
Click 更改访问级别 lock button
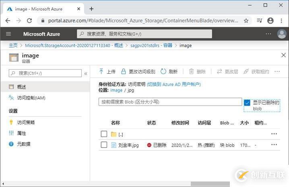click(138, 71)
